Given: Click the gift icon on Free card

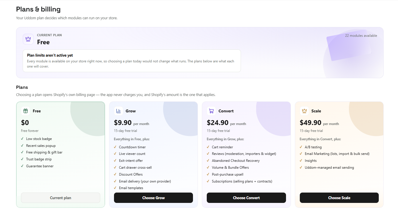Looking at the screenshot, I should (26, 111).
